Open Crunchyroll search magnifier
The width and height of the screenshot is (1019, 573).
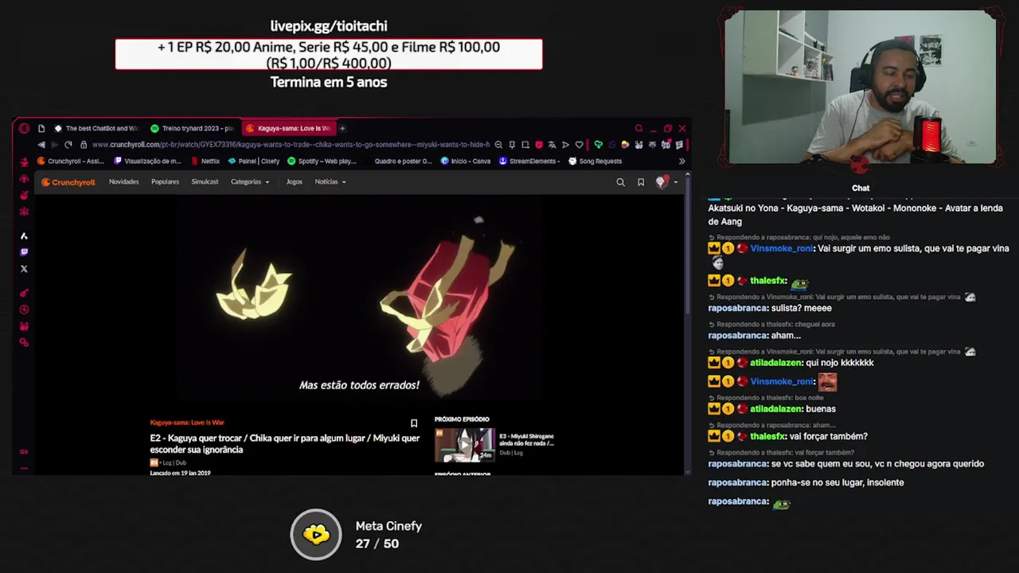coord(620,182)
